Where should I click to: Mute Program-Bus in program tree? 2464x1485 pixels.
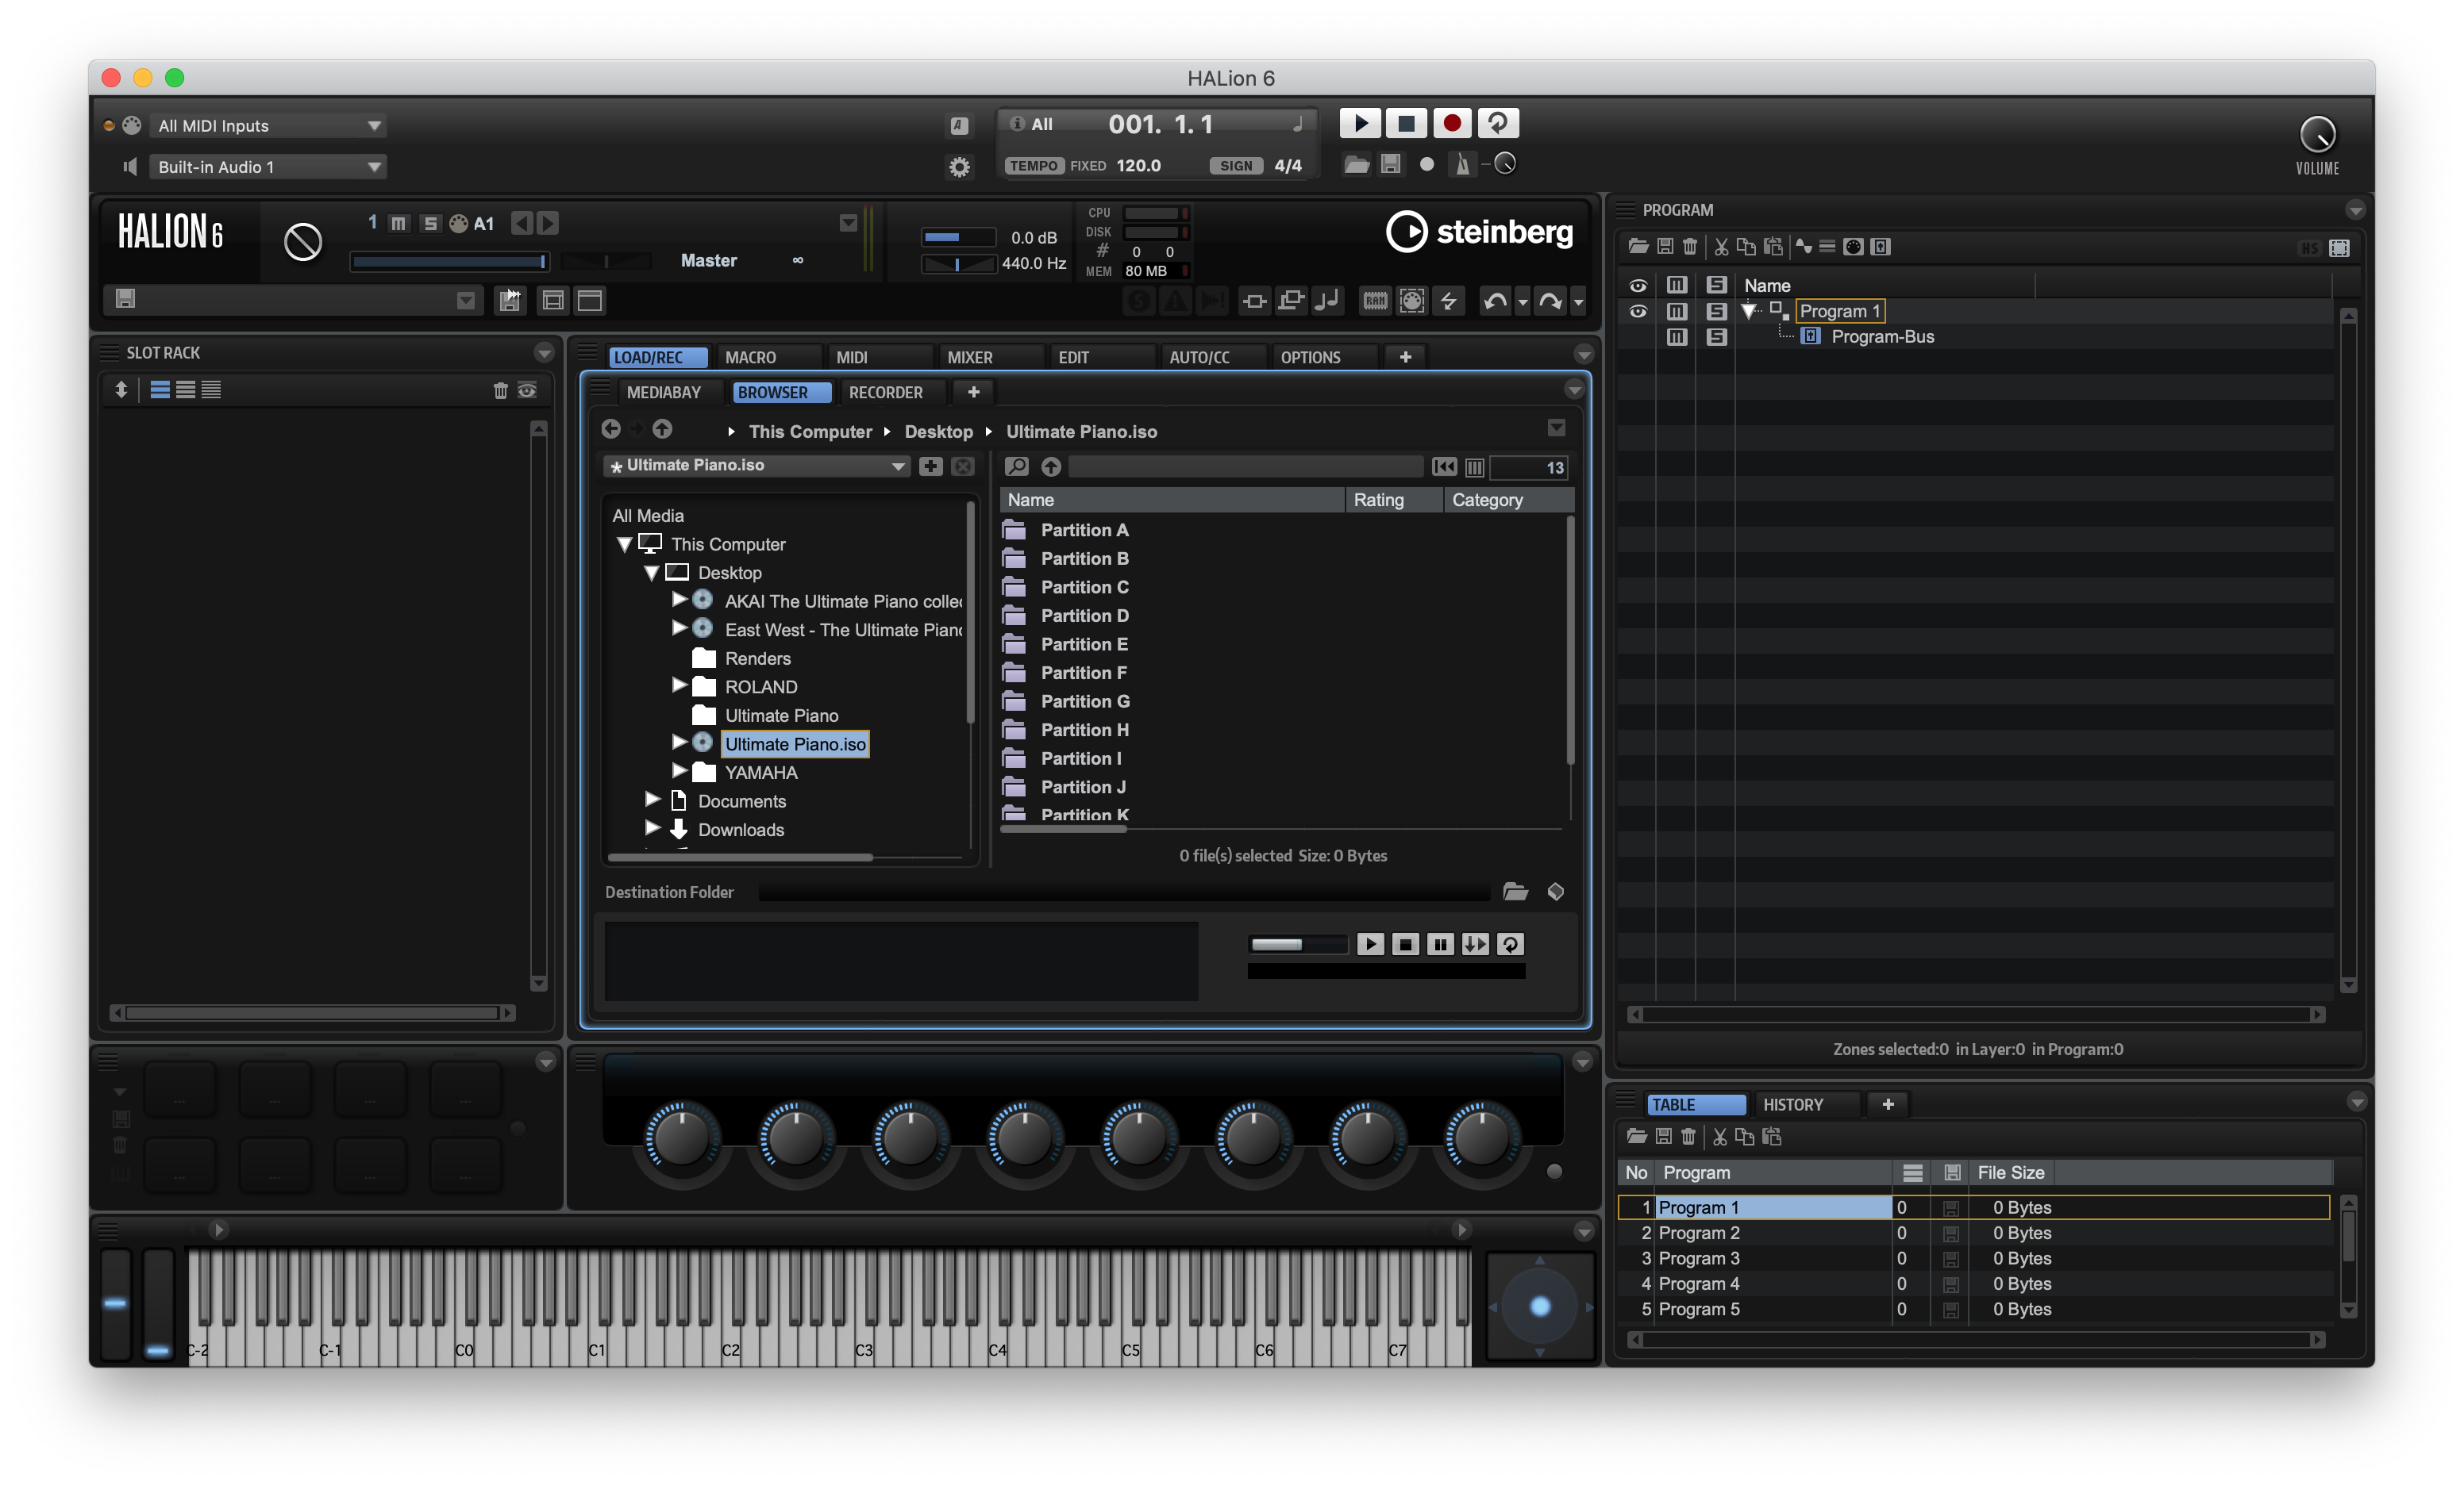1677,337
